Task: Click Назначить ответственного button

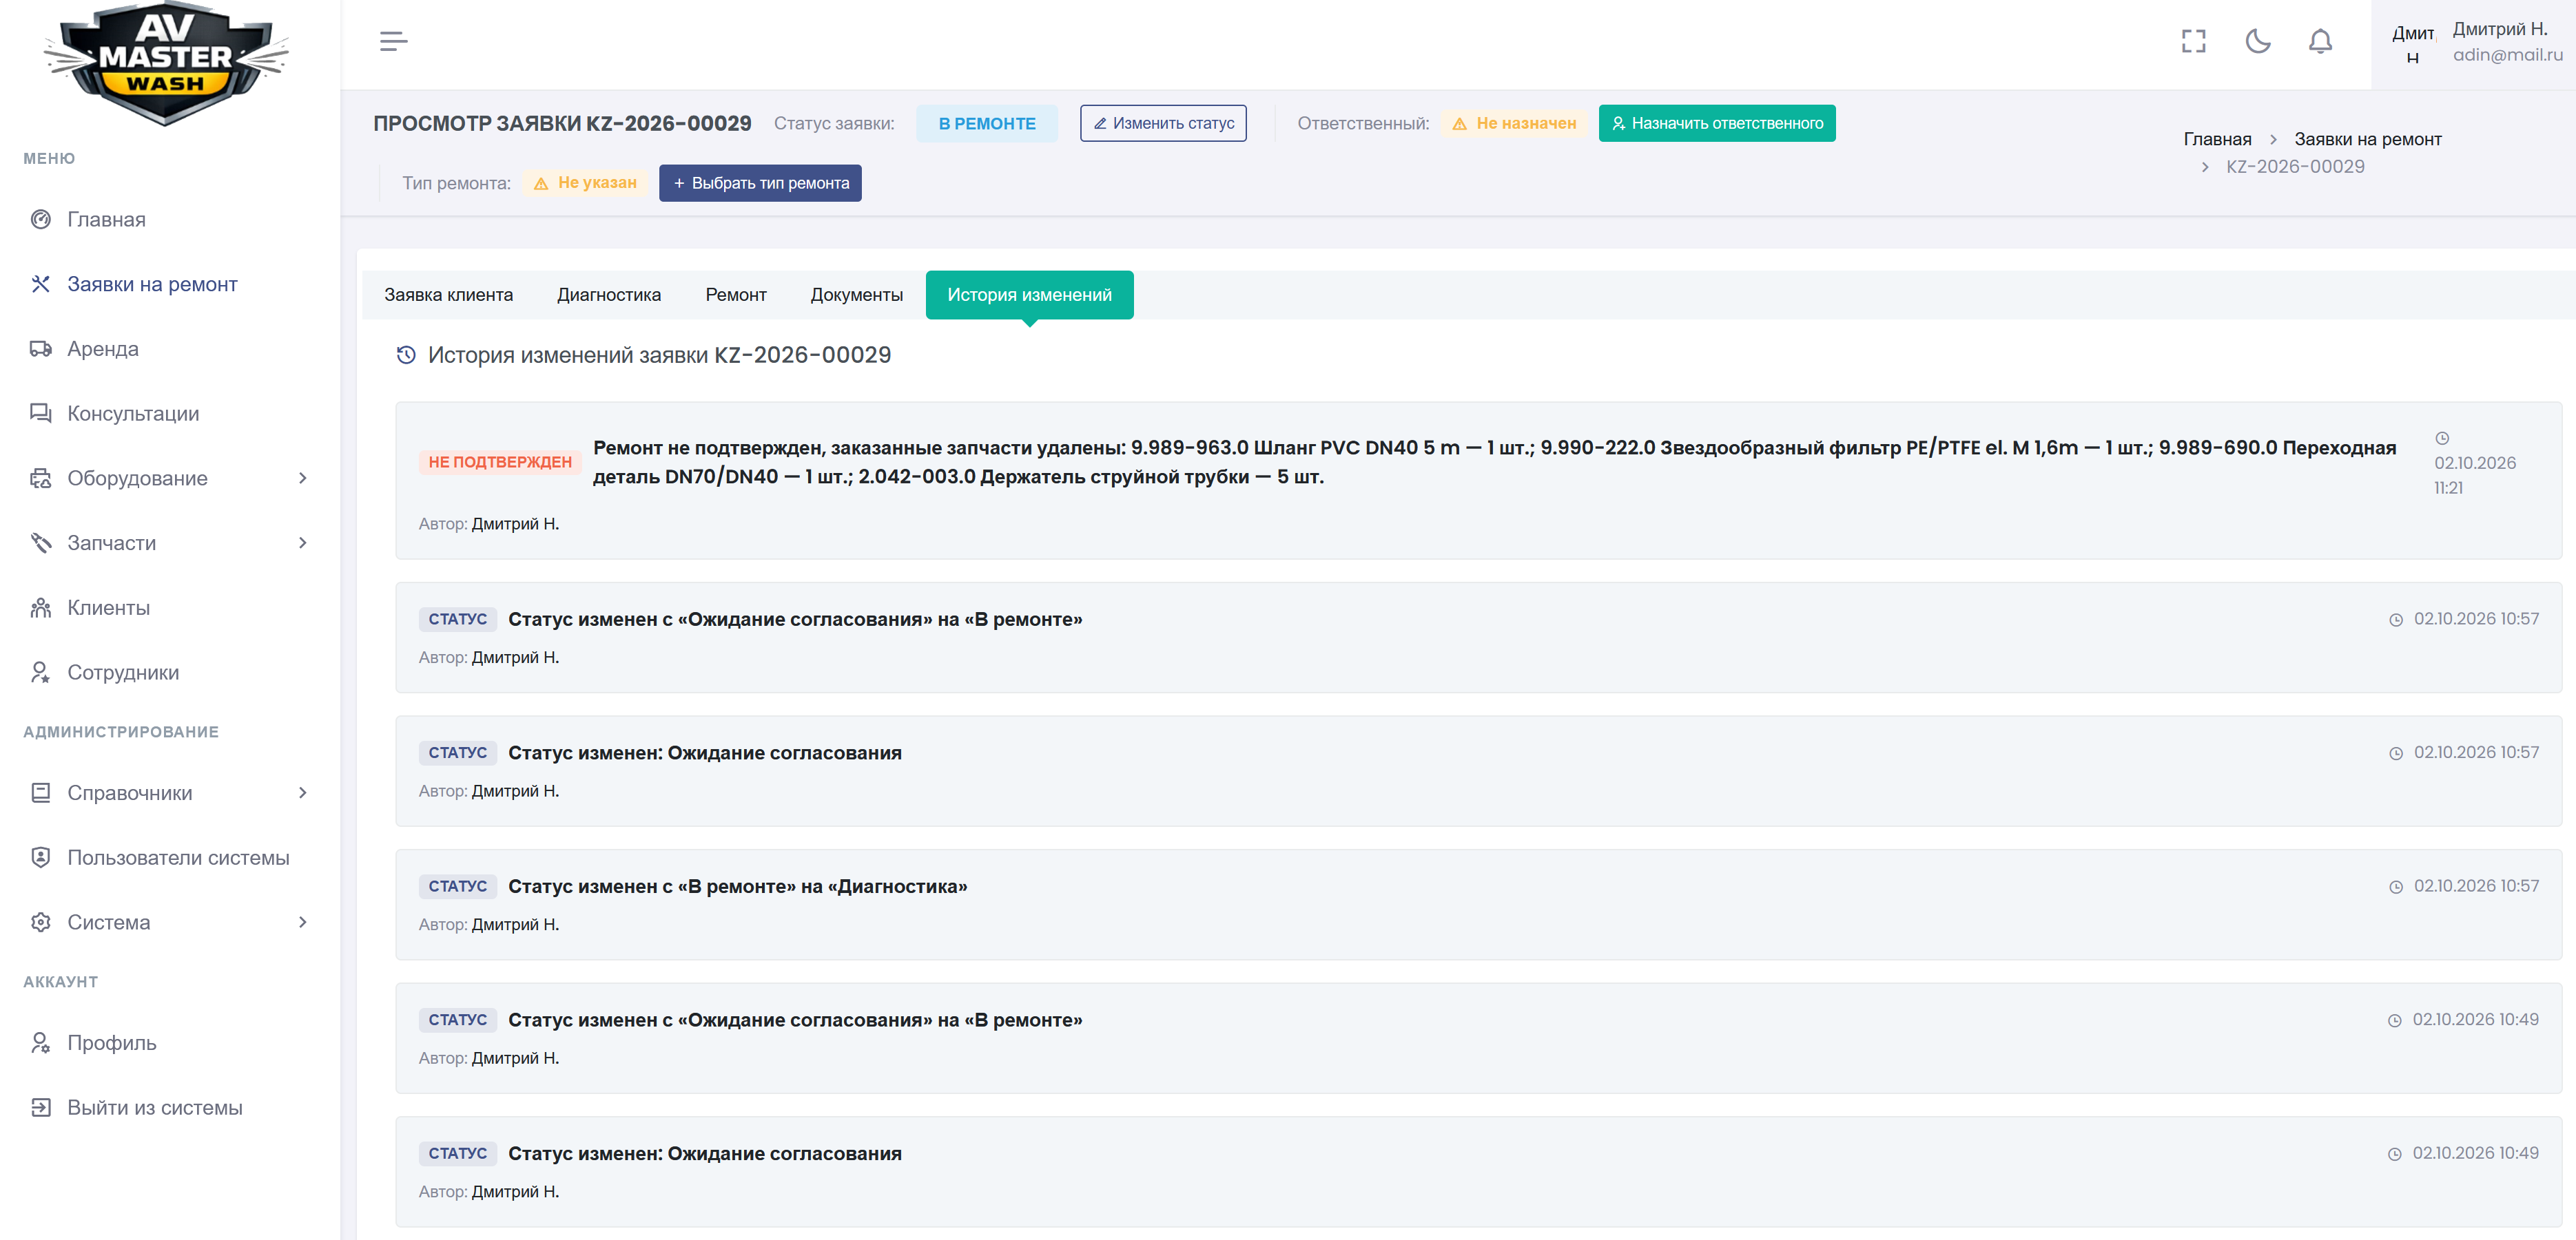Action: [x=1717, y=123]
